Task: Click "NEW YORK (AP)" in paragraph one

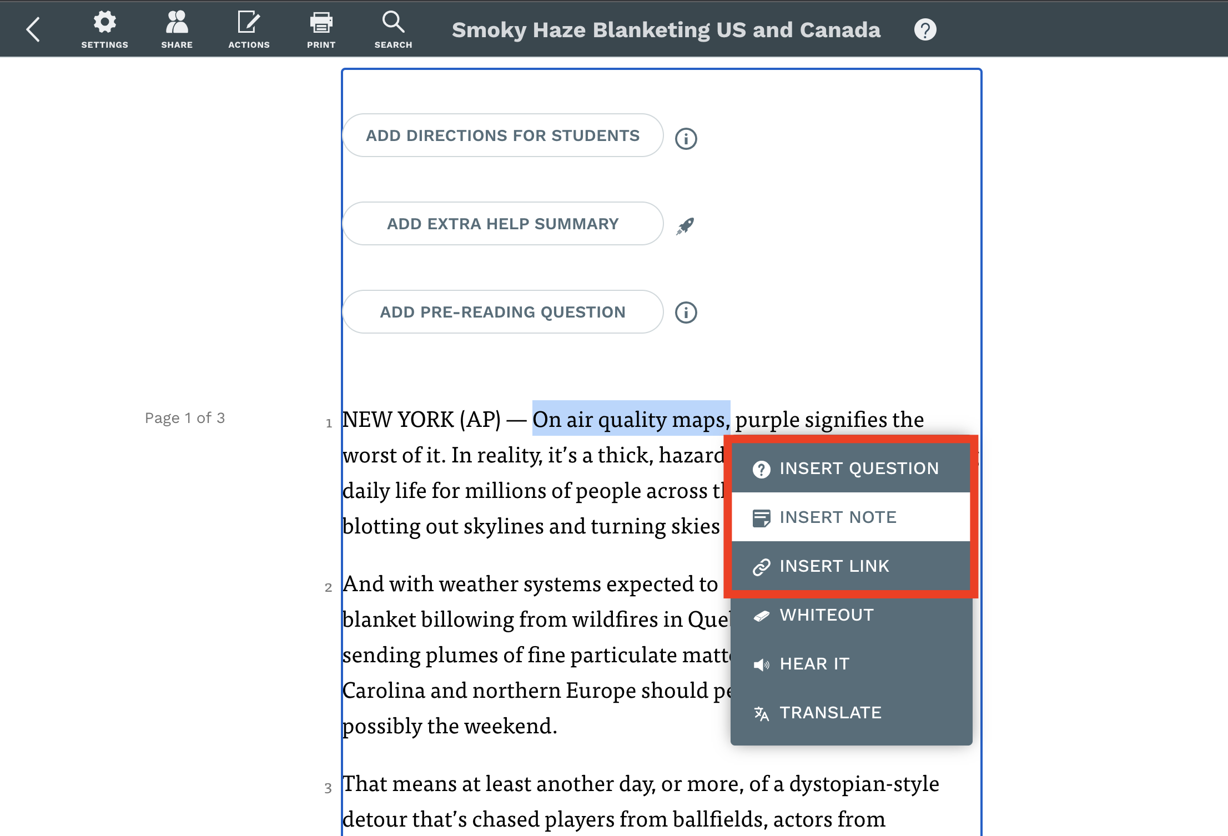Action: (422, 419)
